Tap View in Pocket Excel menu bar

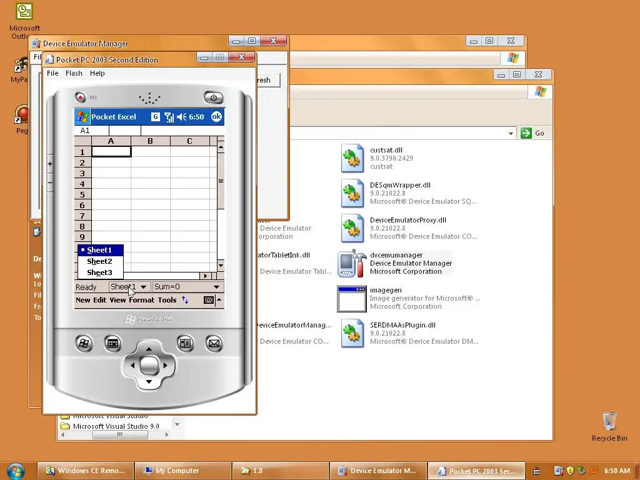(x=117, y=300)
